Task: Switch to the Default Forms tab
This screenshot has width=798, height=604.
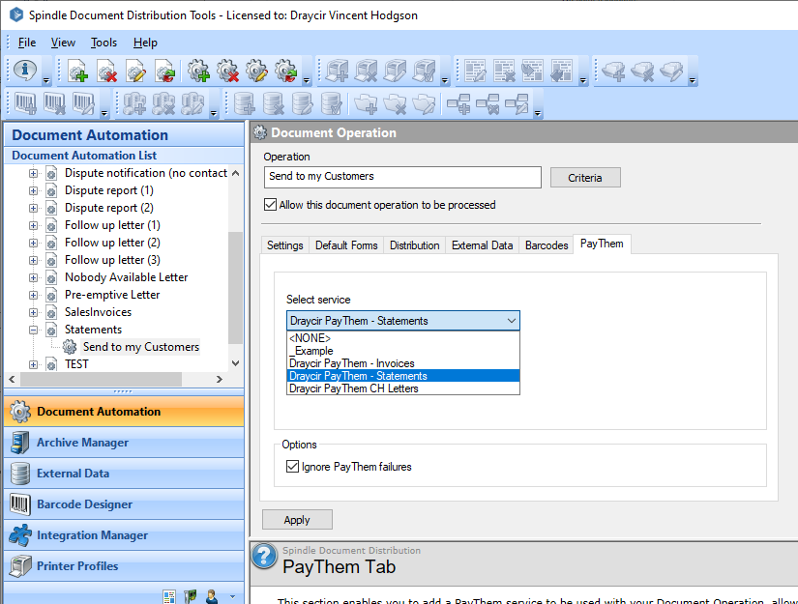Action: point(346,245)
